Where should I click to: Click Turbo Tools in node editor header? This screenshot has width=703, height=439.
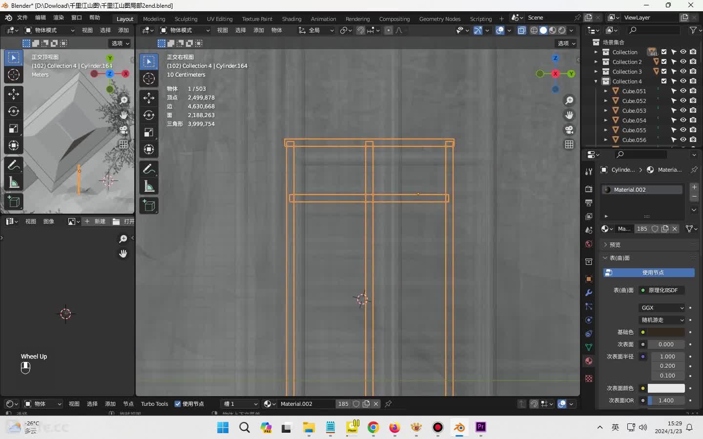tap(154, 404)
